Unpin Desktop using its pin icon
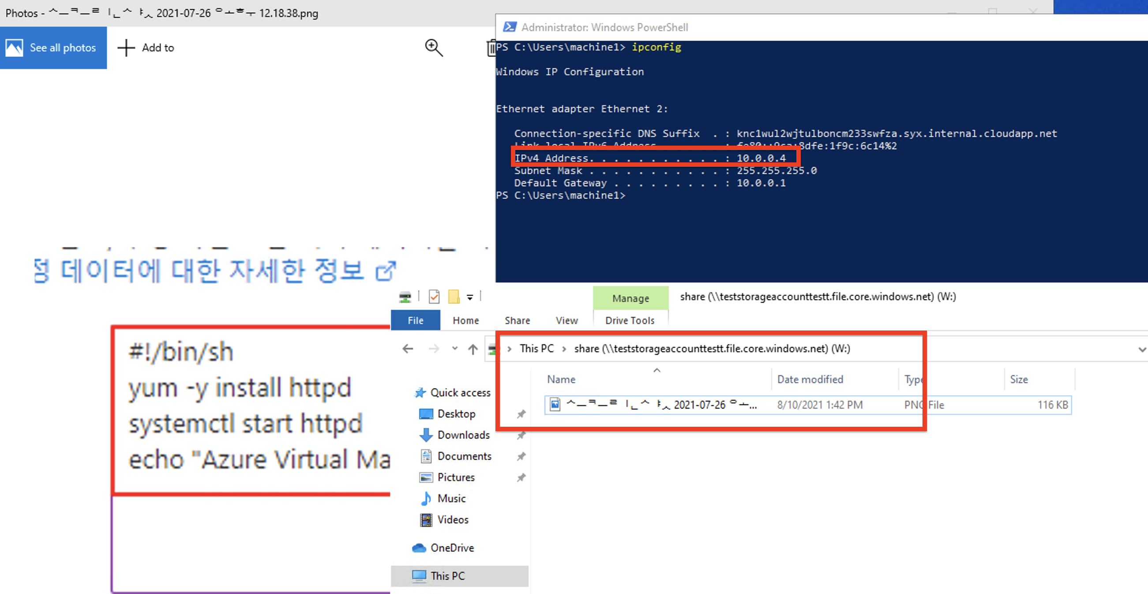Image resolution: width=1148 pixels, height=594 pixels. (x=521, y=414)
